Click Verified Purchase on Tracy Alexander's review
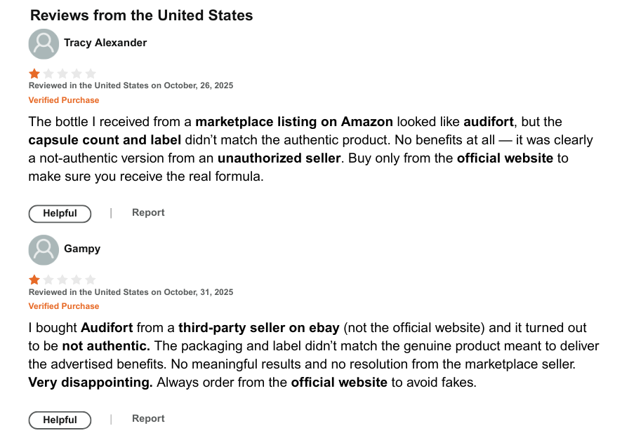 point(64,100)
